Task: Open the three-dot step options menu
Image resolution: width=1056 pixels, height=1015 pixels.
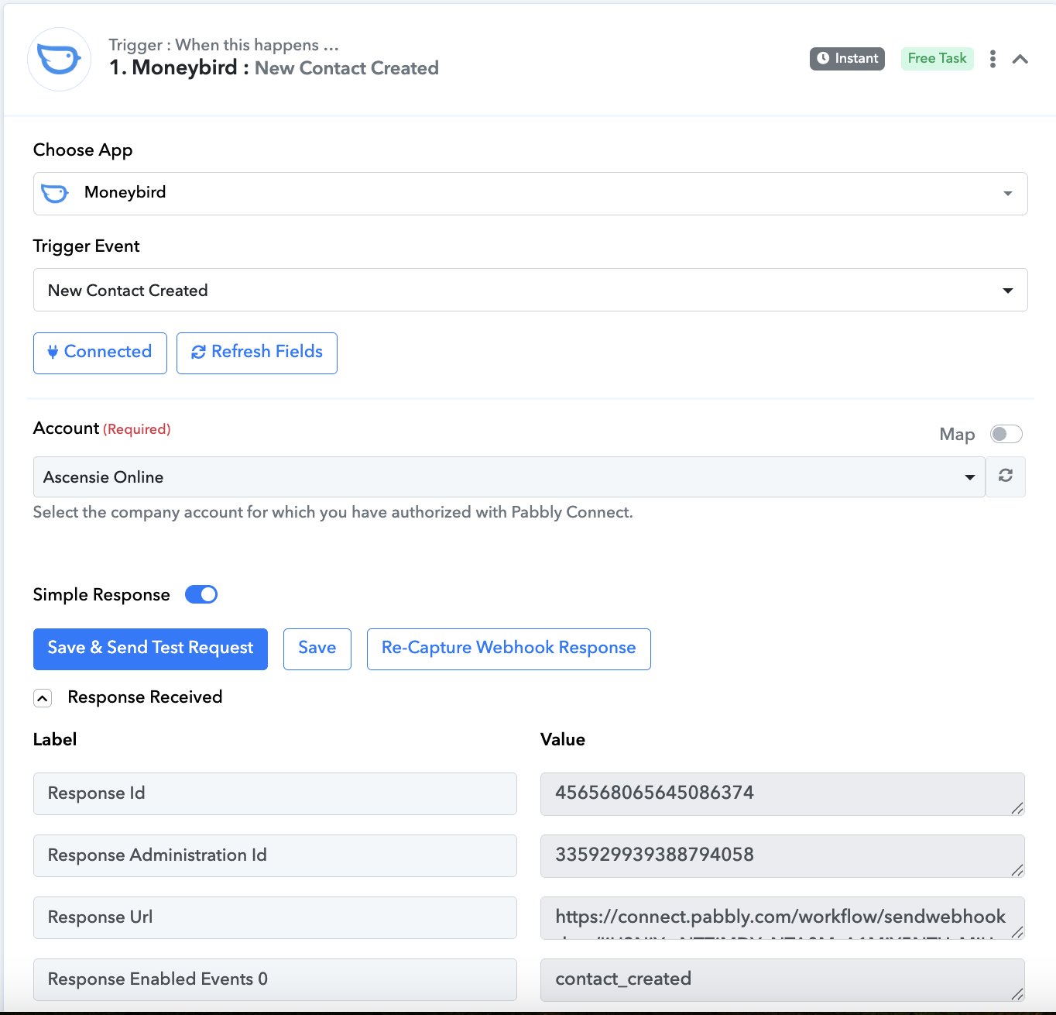Action: coord(993,59)
